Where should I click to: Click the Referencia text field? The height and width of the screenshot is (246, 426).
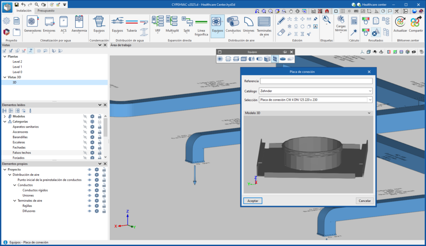tap(316, 81)
